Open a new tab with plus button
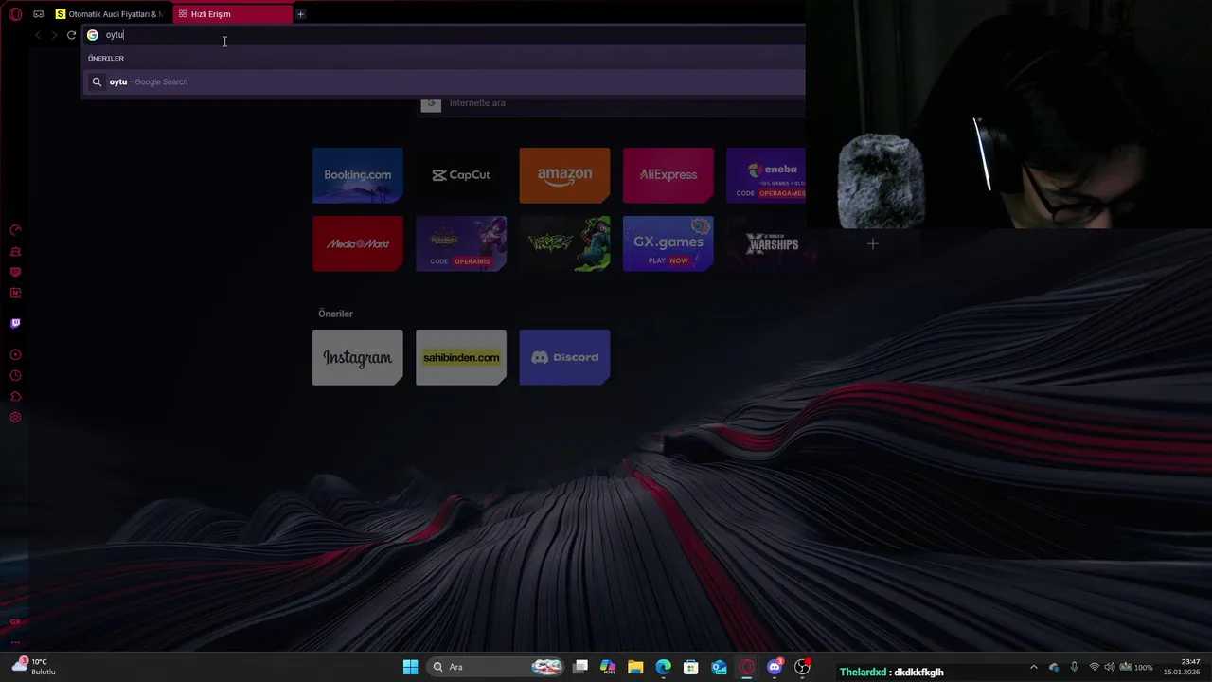1212x682 pixels. tap(300, 14)
